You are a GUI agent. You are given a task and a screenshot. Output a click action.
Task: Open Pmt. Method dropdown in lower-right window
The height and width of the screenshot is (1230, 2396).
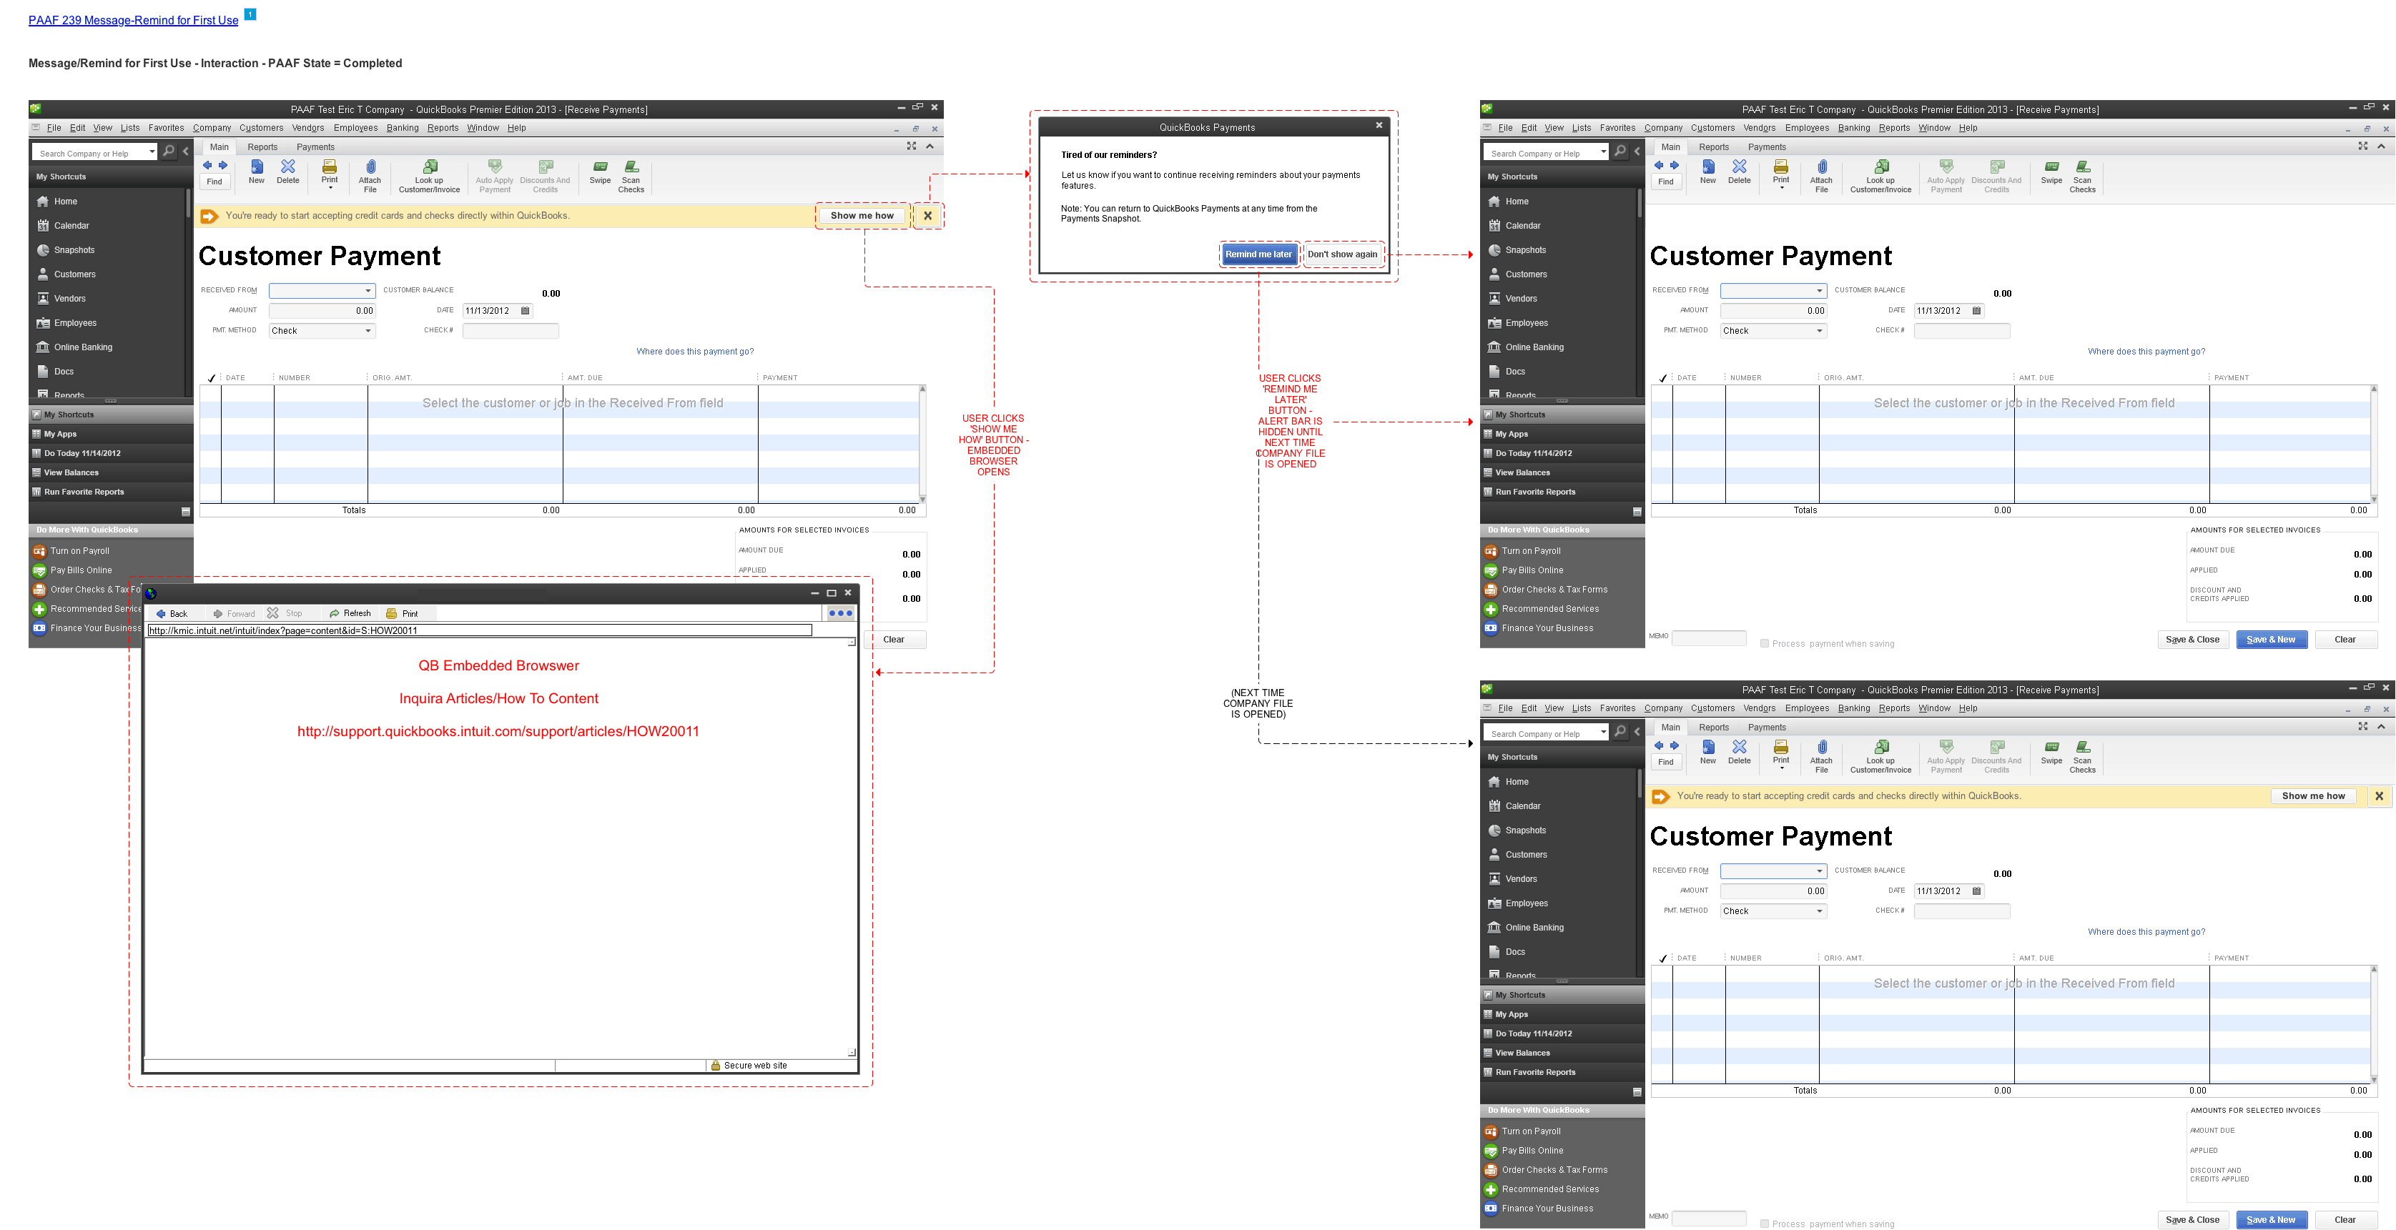[1820, 911]
